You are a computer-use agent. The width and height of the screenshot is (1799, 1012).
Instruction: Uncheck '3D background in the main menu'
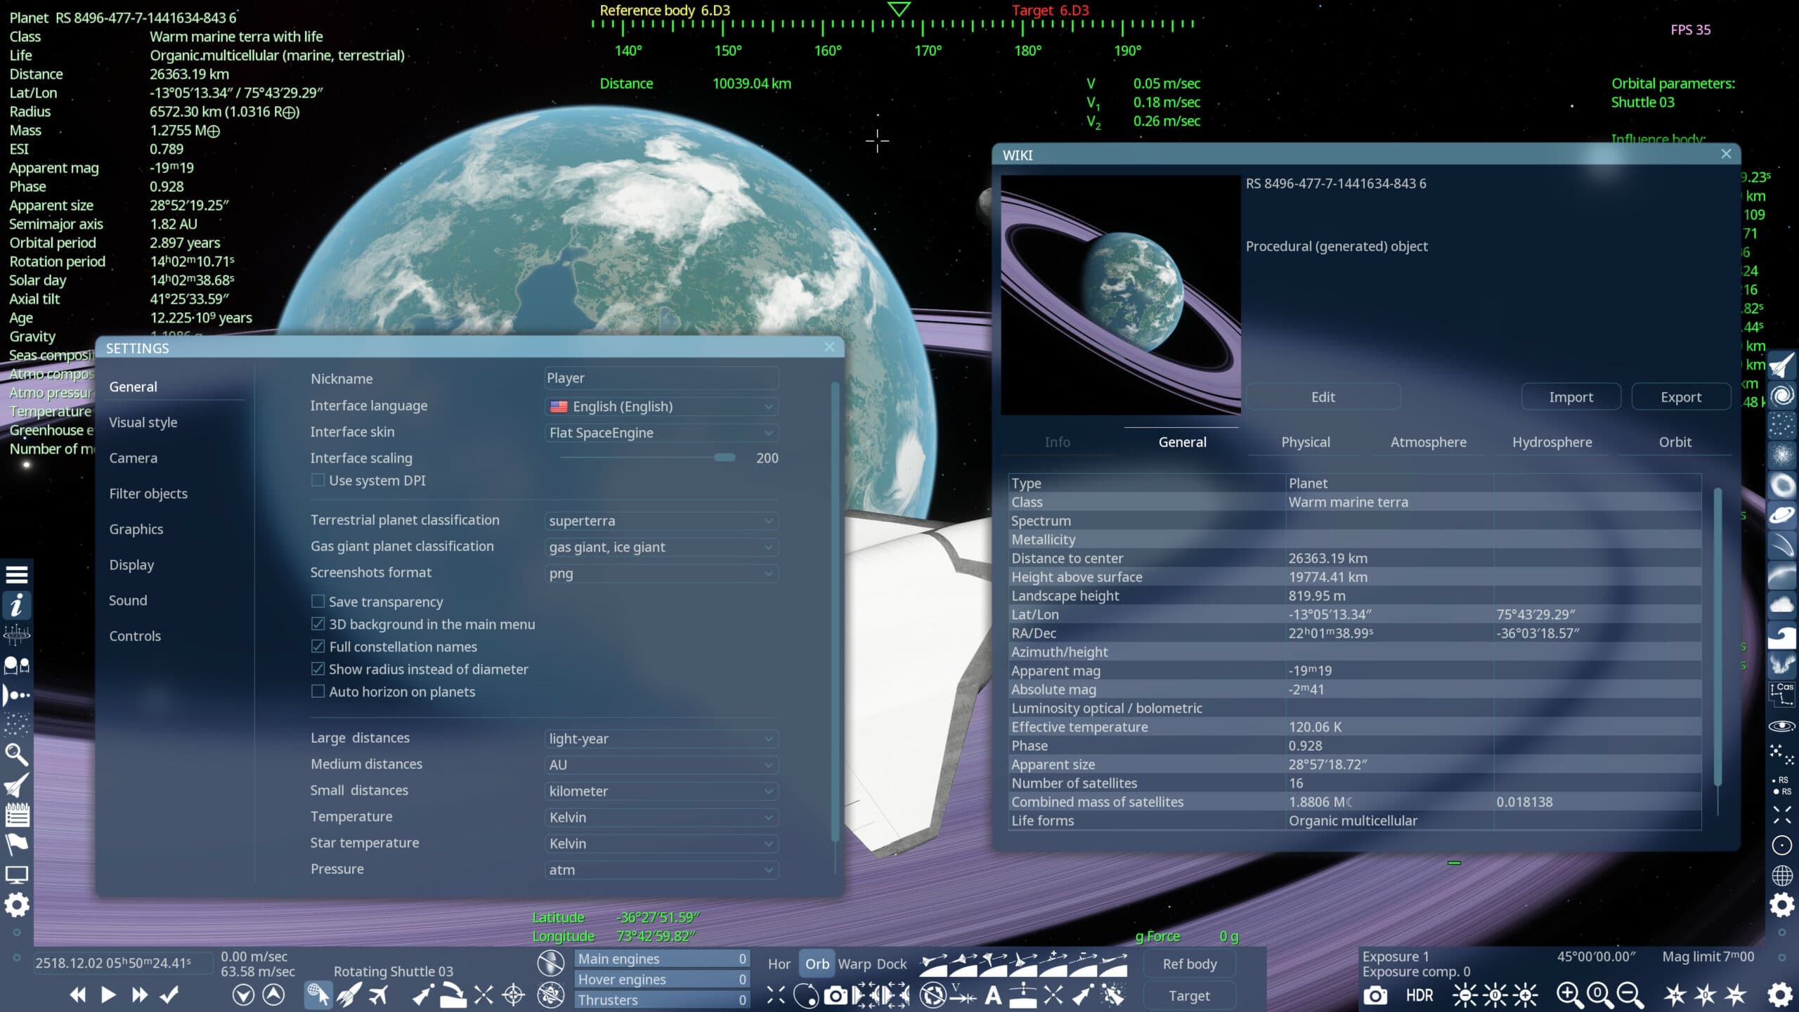coord(318,624)
